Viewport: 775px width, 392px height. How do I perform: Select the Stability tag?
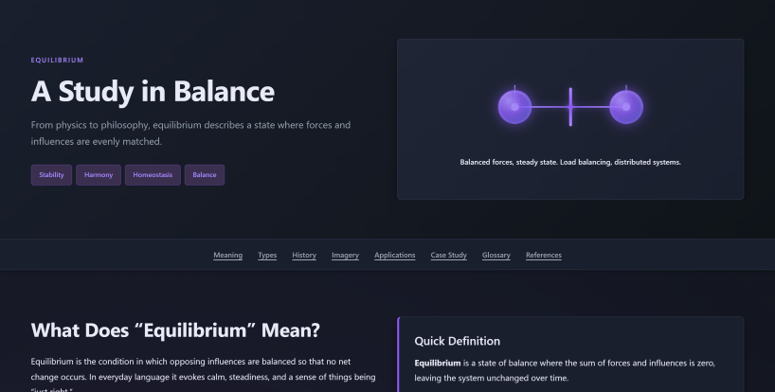(51, 175)
